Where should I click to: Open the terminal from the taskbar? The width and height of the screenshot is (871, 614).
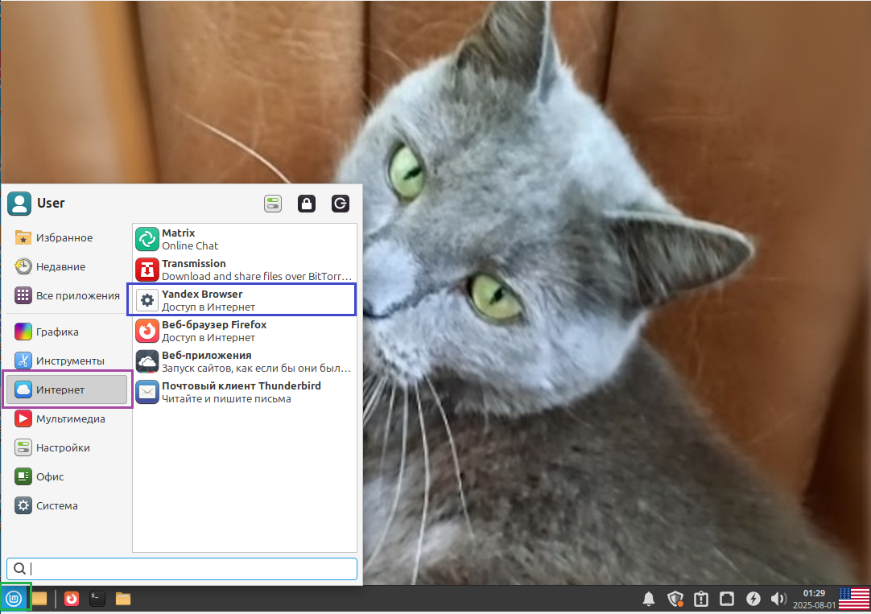[97, 598]
